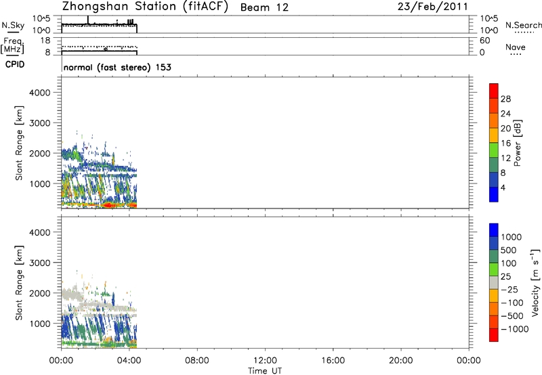Click the N.Sky noise trace in top panel
Viewport: 542px width, 375px height.
tap(99, 24)
